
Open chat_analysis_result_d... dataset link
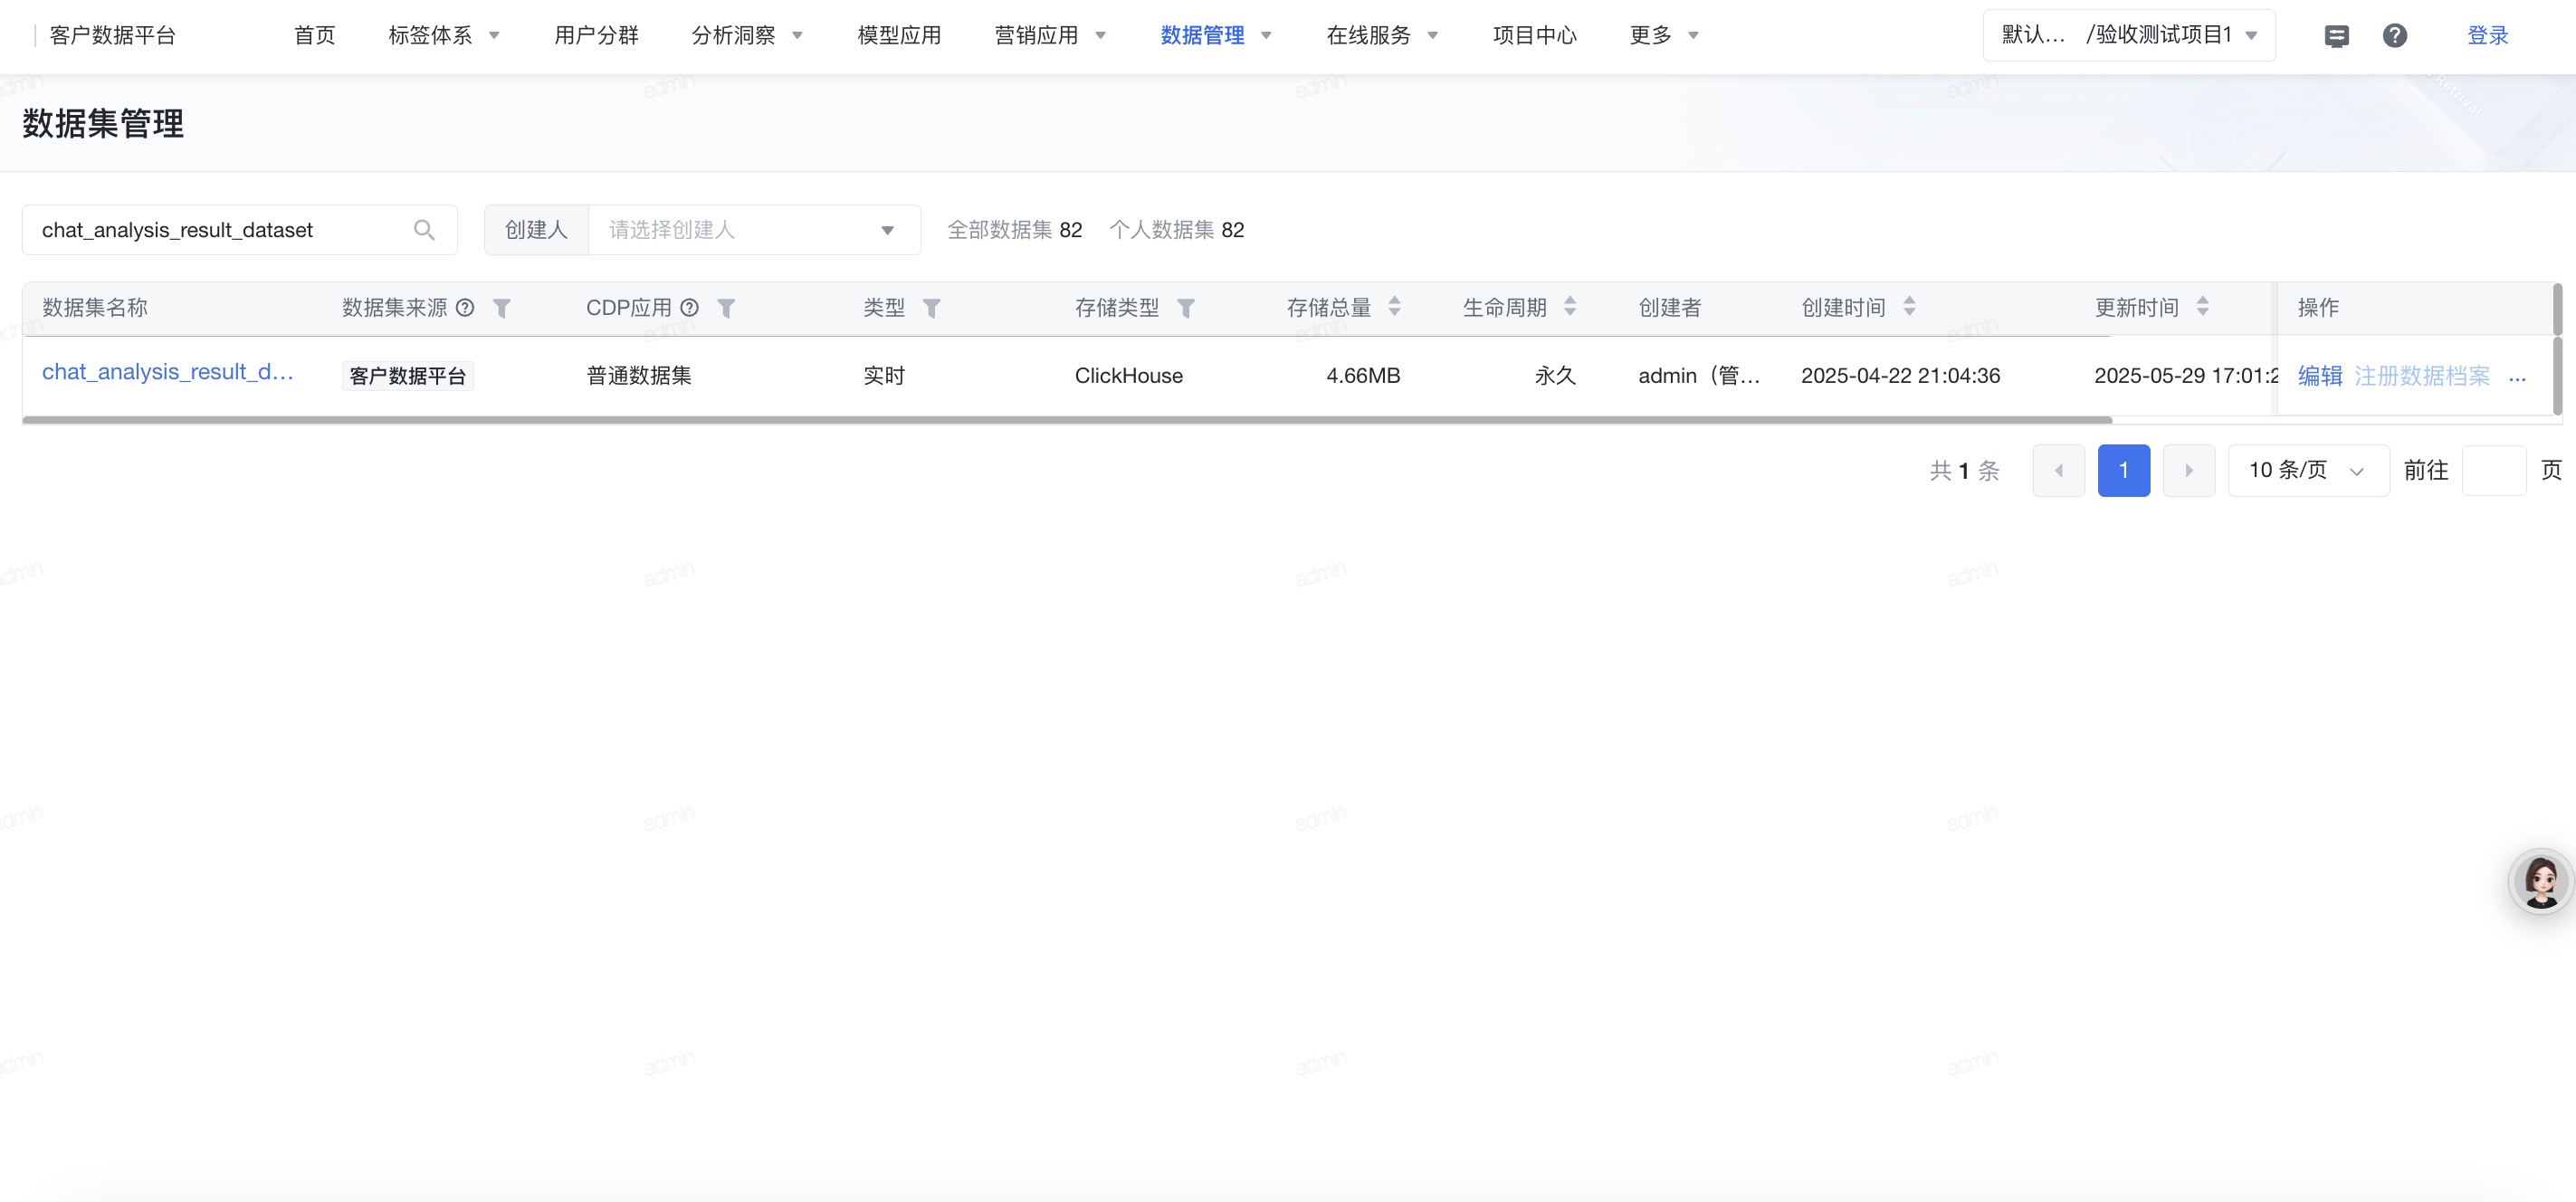tap(167, 372)
